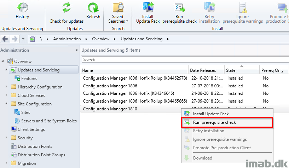Expand the Cloud Services node

pos(6,95)
